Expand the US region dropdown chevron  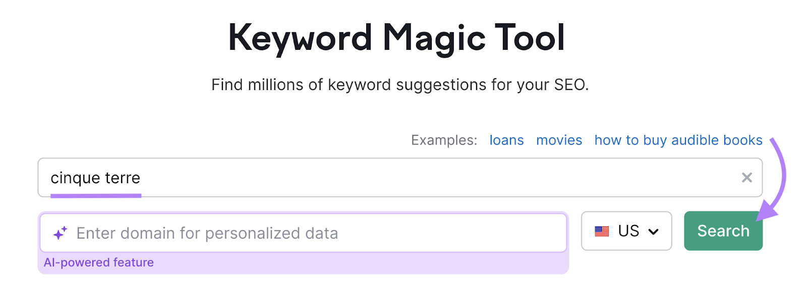[654, 231]
